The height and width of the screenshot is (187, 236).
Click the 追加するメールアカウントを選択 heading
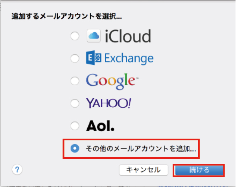pyautogui.click(x=67, y=16)
